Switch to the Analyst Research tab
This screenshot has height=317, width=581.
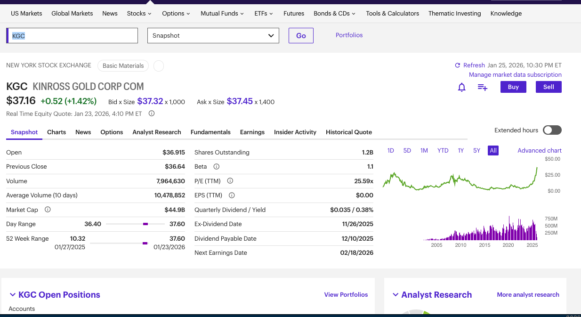point(157,132)
